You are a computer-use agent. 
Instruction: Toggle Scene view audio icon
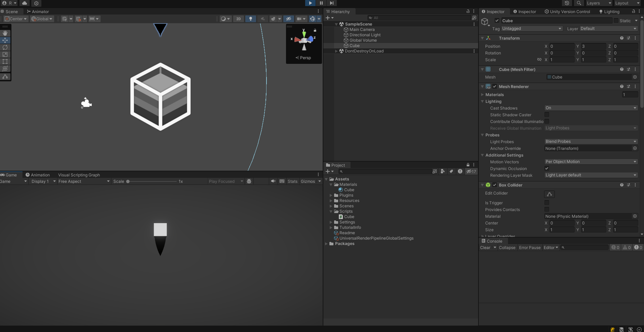[x=263, y=19]
